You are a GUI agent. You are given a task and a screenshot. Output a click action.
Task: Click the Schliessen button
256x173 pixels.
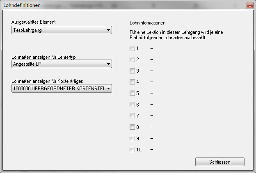pos(220,162)
